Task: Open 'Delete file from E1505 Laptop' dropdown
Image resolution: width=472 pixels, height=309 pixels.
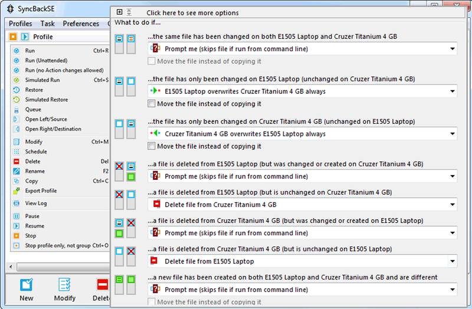Action: pos(302,261)
